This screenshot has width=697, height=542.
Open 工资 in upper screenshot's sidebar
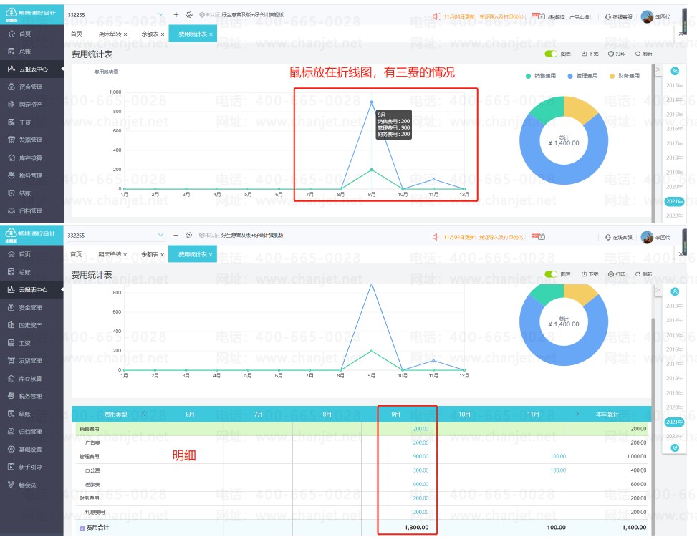coord(20,122)
